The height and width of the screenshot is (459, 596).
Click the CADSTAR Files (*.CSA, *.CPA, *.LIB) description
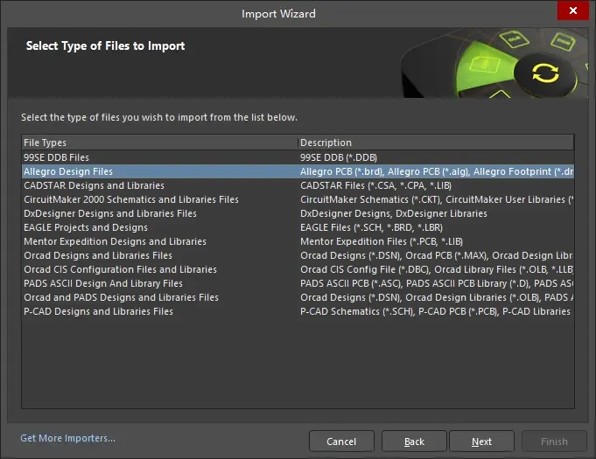(376, 185)
